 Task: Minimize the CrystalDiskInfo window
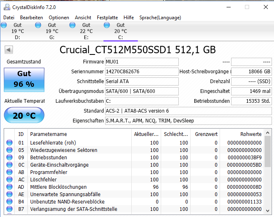click(x=229, y=7)
